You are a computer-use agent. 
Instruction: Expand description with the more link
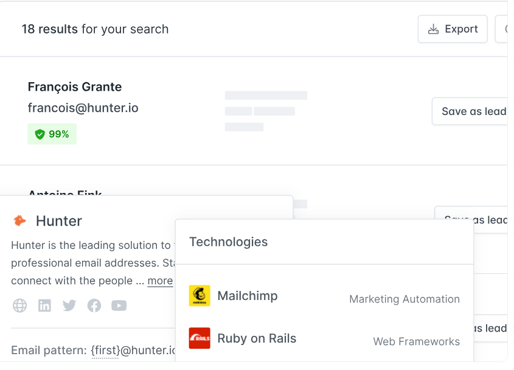[160, 281]
